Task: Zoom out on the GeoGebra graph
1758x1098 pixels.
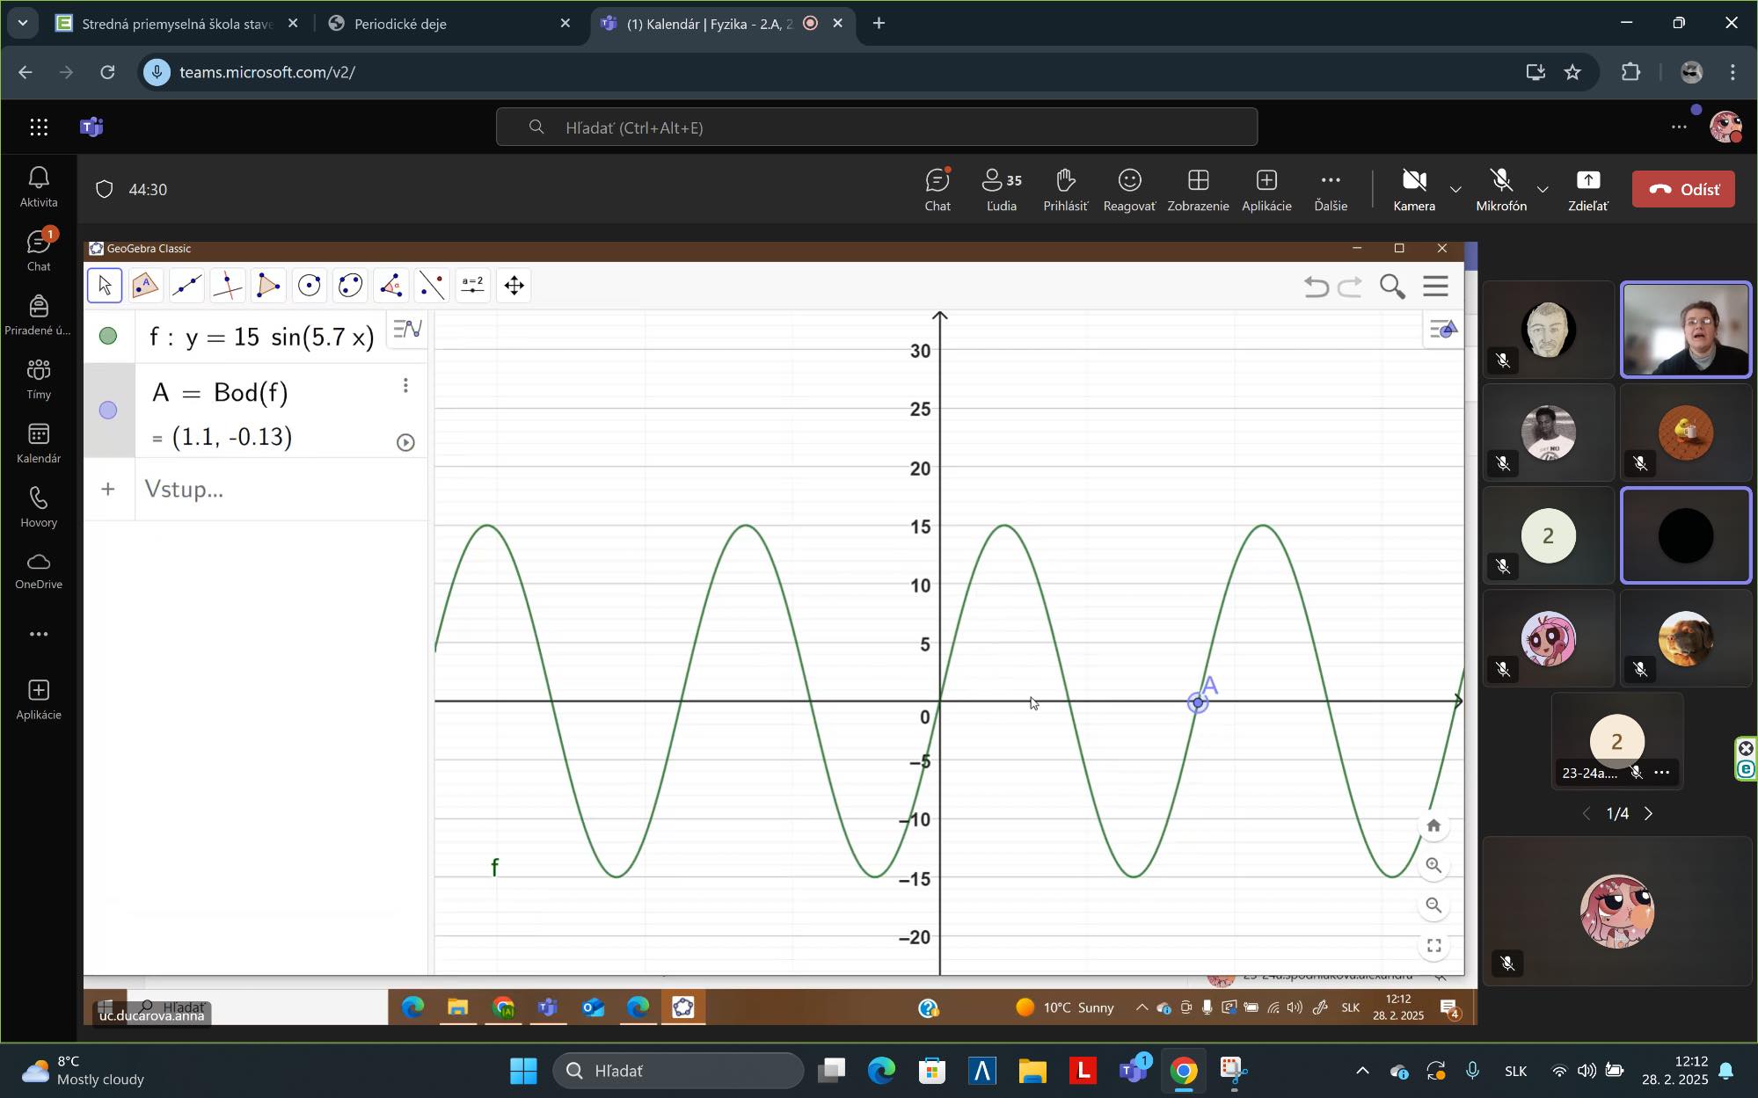Action: pos(1433,905)
